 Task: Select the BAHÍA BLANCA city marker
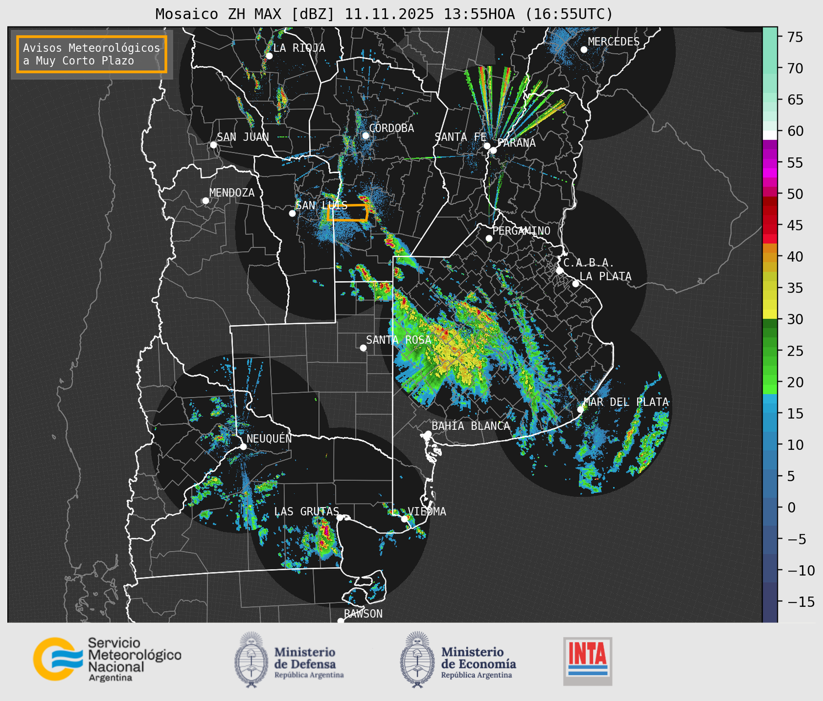tap(428, 434)
